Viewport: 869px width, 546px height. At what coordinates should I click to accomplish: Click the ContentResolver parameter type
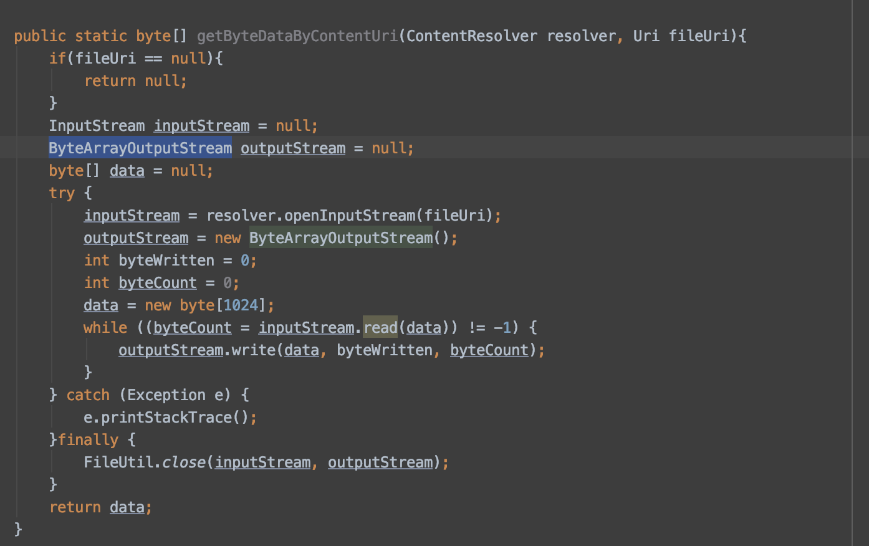470,36
